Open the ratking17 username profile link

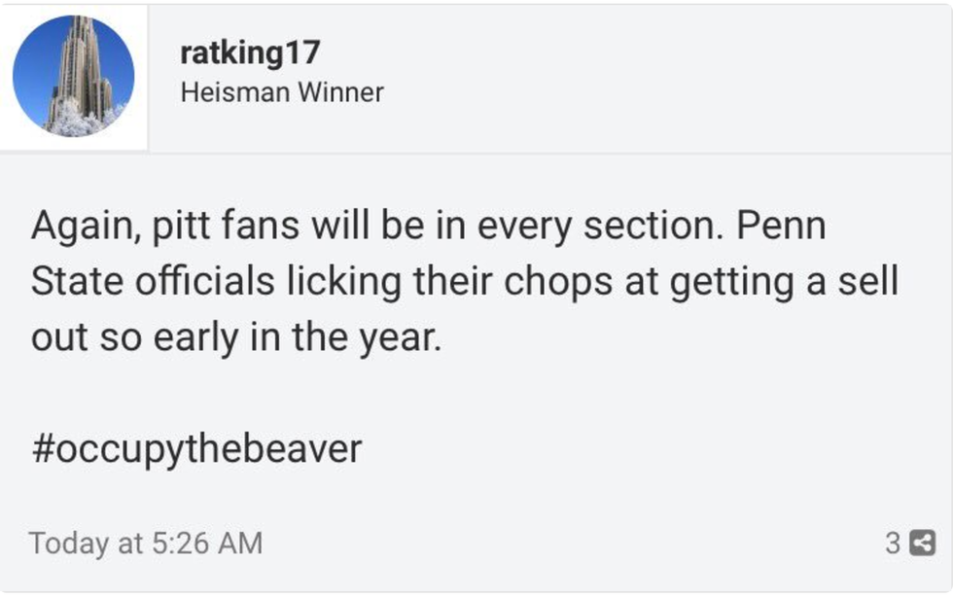coord(250,53)
